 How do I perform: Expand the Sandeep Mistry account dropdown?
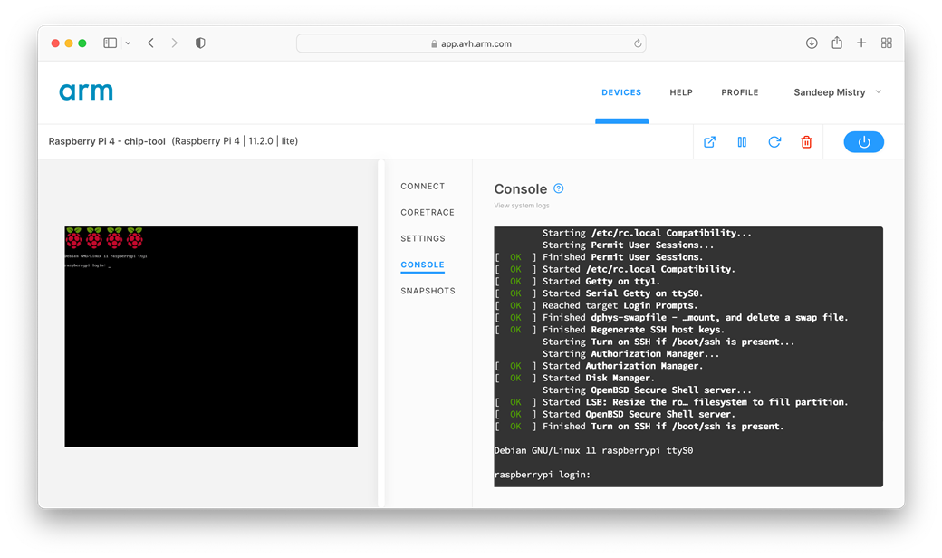(x=838, y=92)
